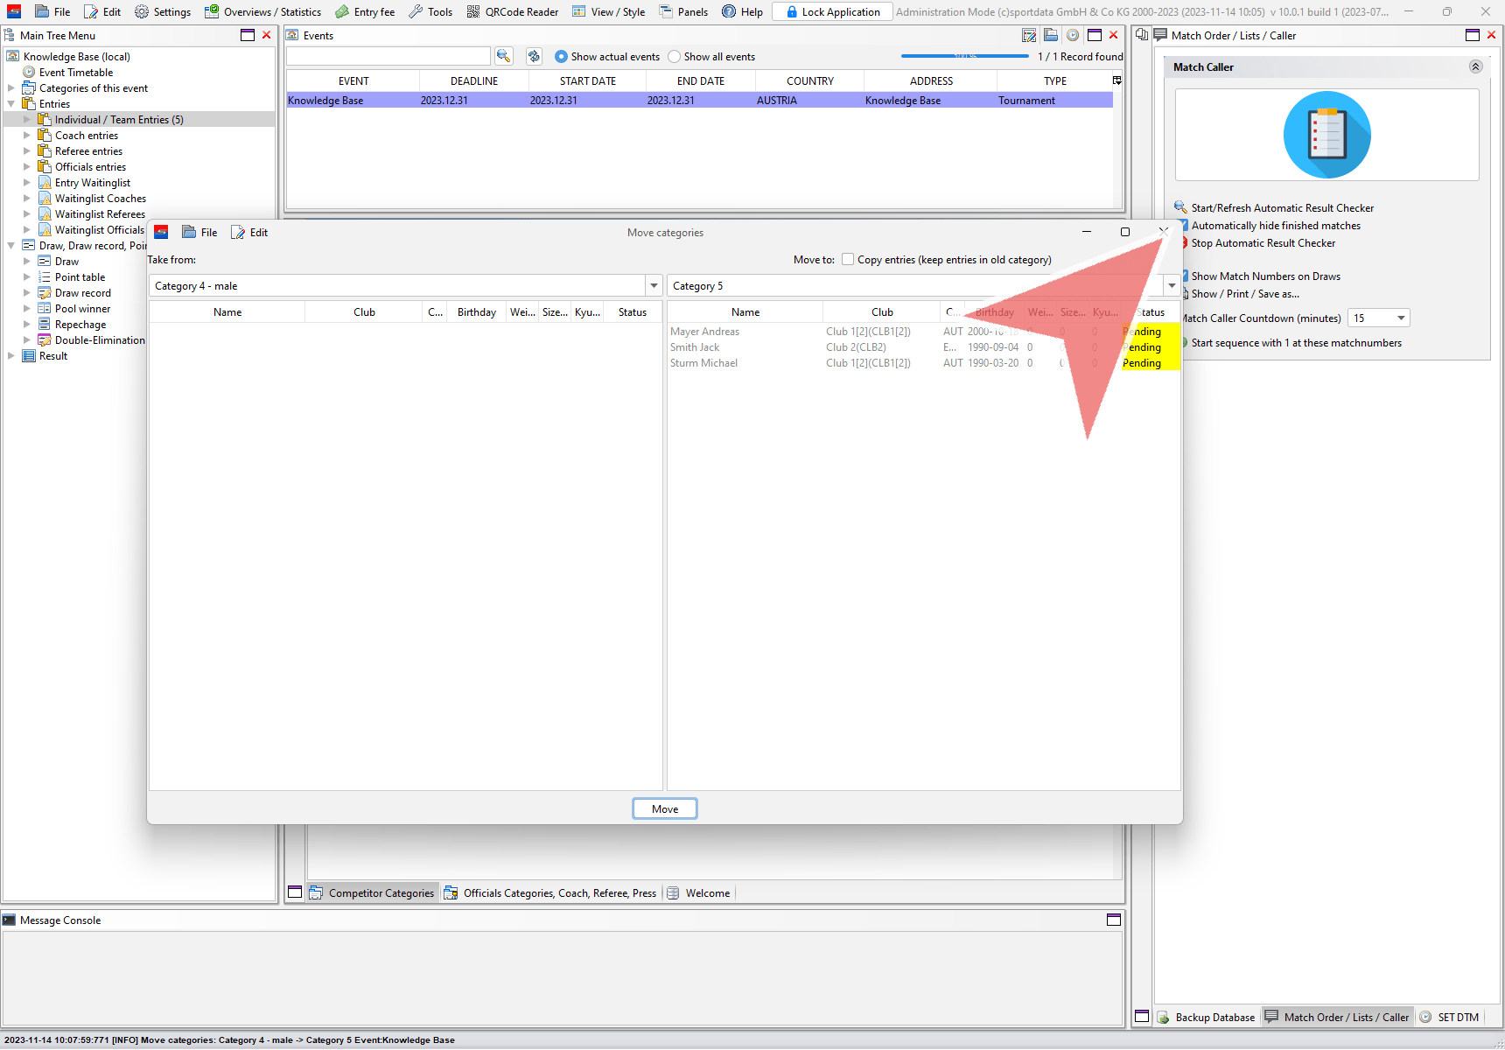Open the Match Caller Countdown minutes dropdown
1505x1050 pixels.
[x=1401, y=318]
